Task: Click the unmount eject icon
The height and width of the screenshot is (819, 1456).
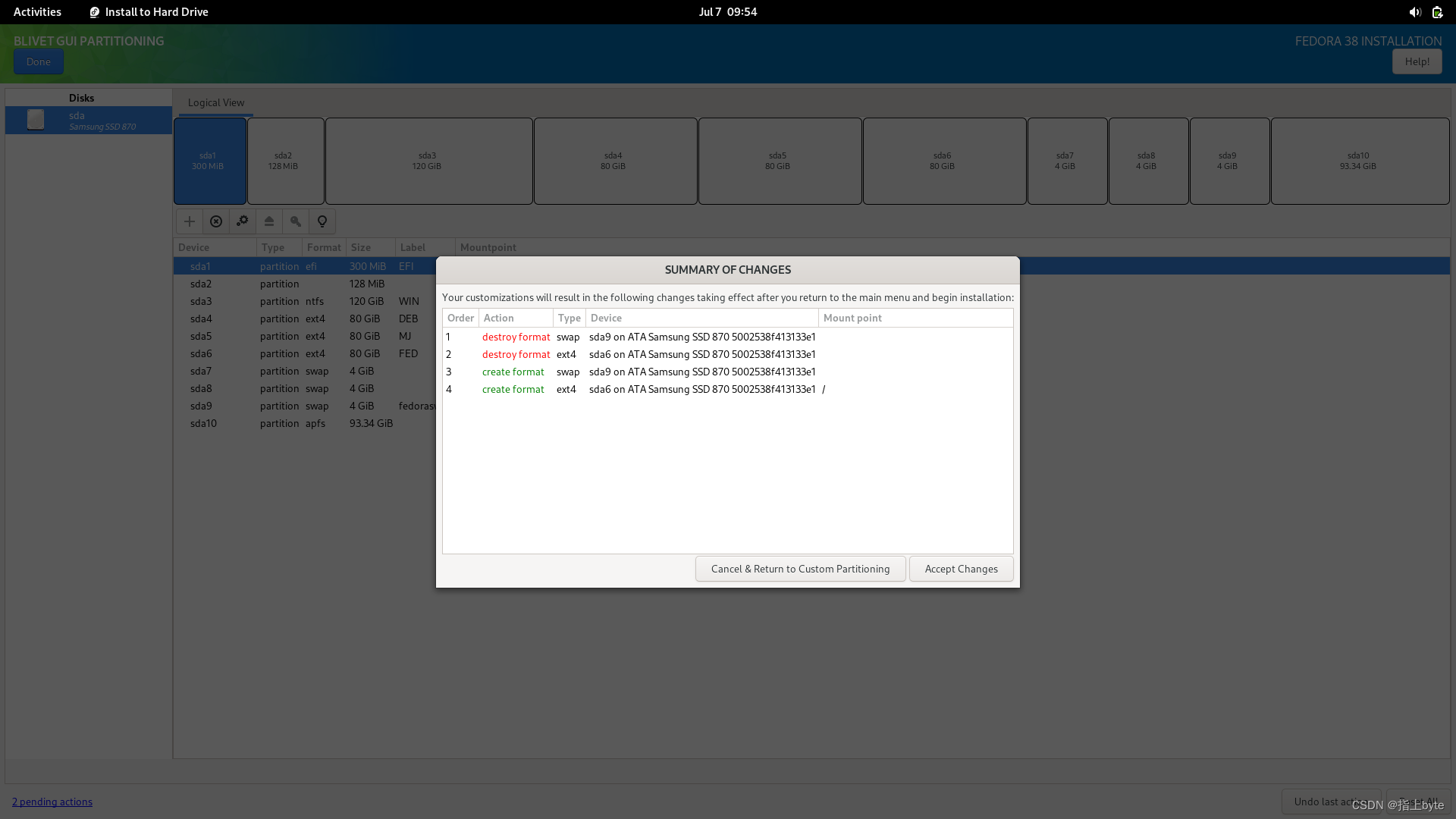Action: click(x=269, y=221)
